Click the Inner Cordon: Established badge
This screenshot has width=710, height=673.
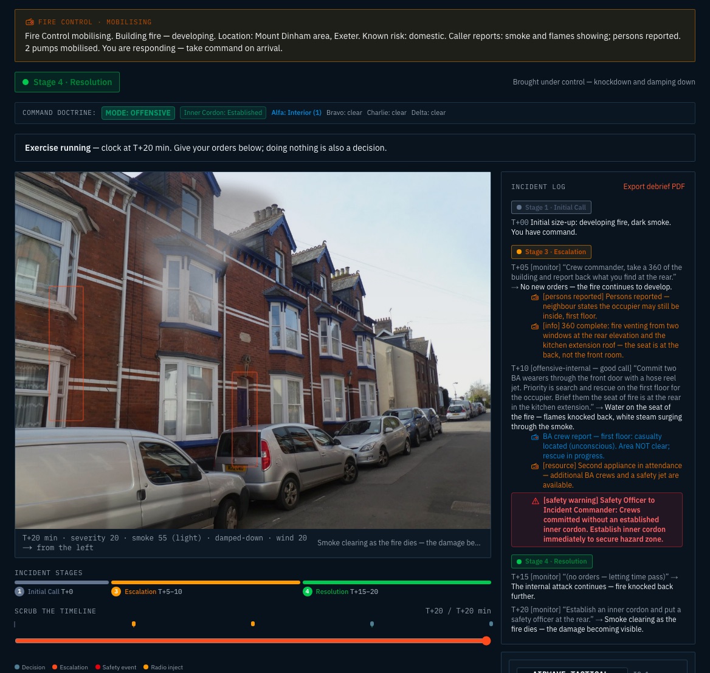(x=222, y=112)
